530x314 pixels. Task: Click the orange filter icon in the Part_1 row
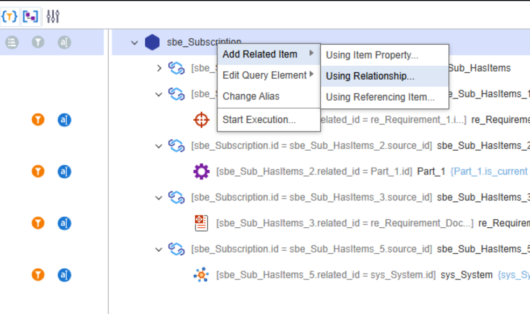click(38, 172)
